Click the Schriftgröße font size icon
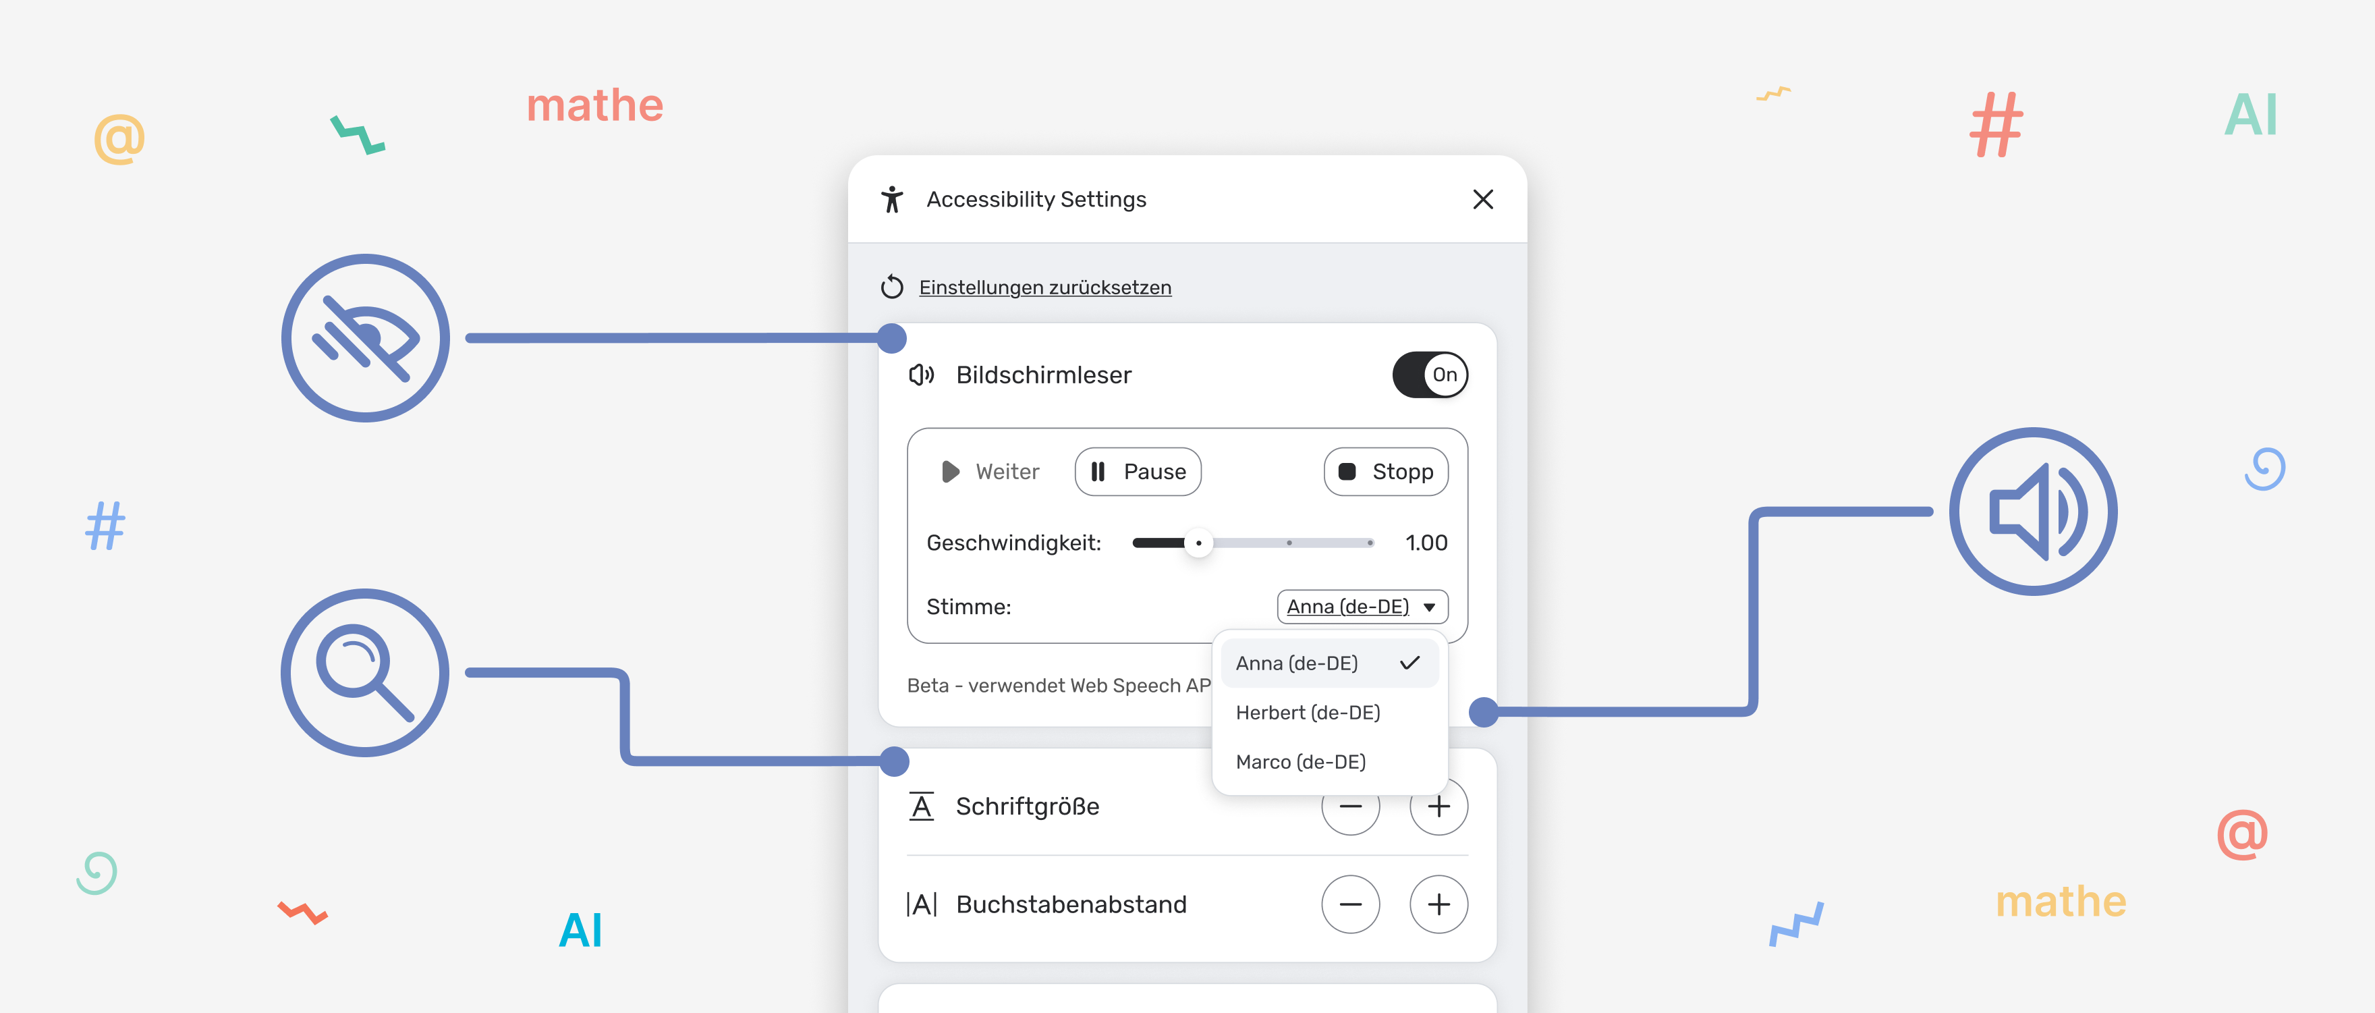The image size is (2375, 1013). [x=921, y=806]
